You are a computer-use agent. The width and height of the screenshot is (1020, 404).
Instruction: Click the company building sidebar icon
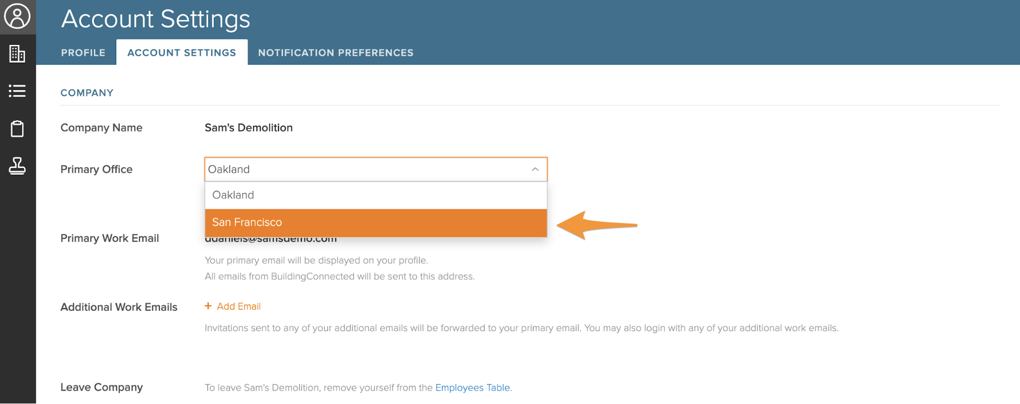coord(17,53)
